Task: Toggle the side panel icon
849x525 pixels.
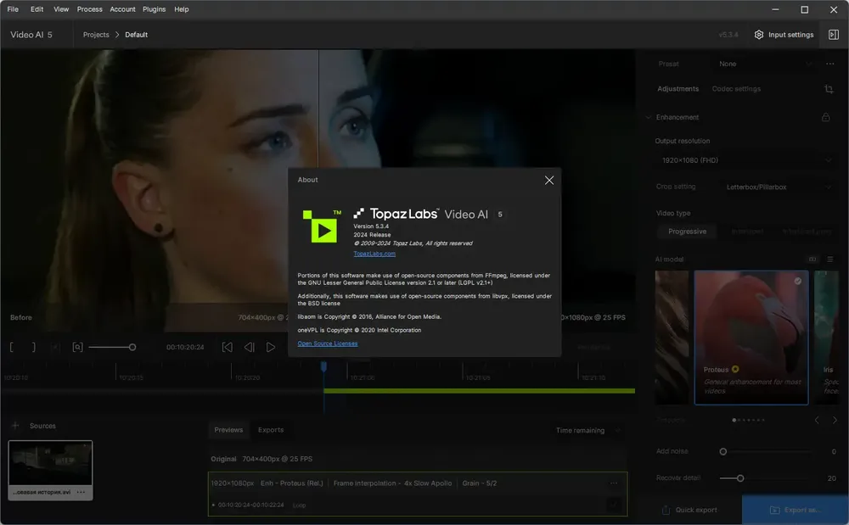Action: coord(834,35)
